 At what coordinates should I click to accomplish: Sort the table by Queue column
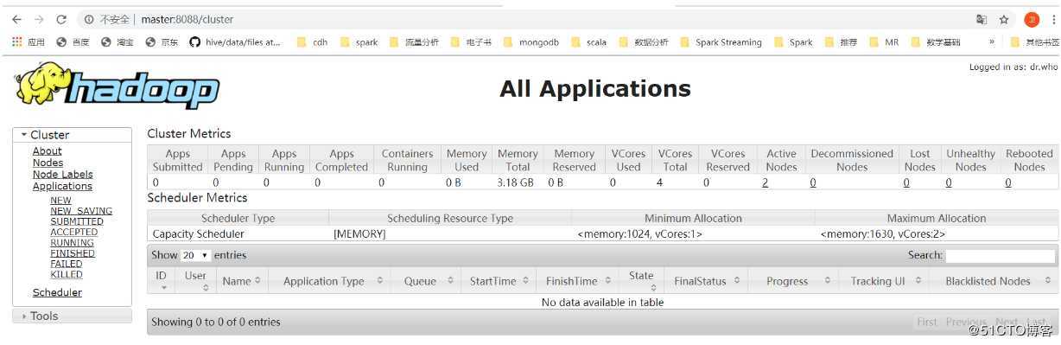(x=426, y=281)
